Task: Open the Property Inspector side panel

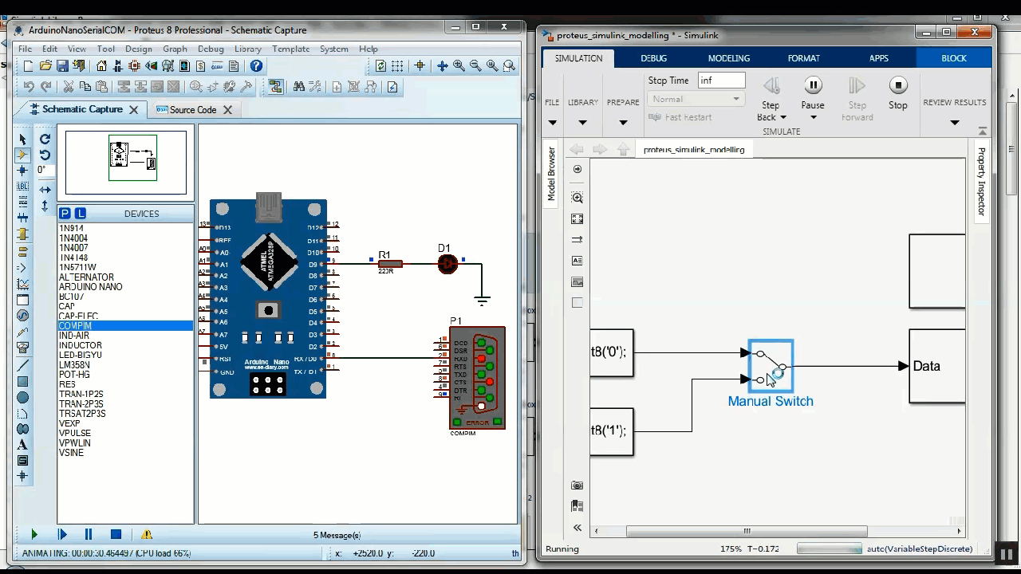Action: (x=981, y=181)
